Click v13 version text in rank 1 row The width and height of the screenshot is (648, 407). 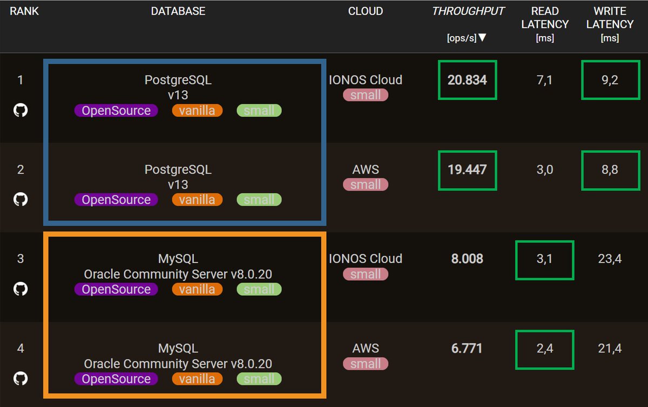178,95
